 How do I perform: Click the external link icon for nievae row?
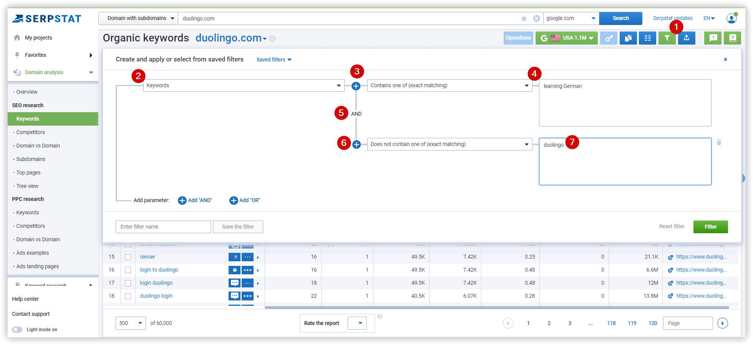(x=670, y=257)
